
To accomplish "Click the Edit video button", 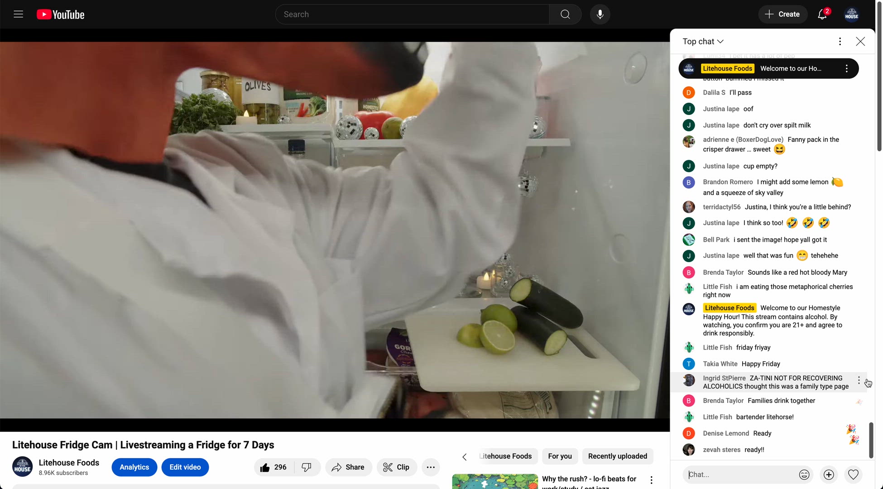I will (185, 467).
